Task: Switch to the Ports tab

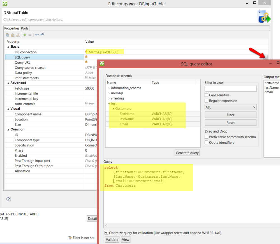Action: (x=25, y=28)
